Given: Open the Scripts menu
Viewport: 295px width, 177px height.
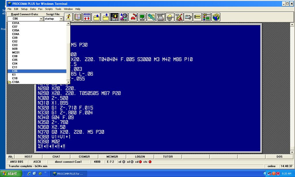Looking at the screenshot, I should [x=49, y=9].
